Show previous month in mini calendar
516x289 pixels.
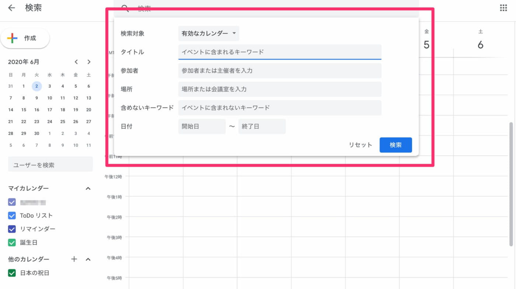(x=76, y=62)
